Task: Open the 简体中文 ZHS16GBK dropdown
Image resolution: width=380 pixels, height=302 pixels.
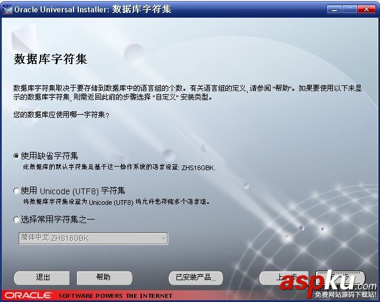Action: (94, 238)
